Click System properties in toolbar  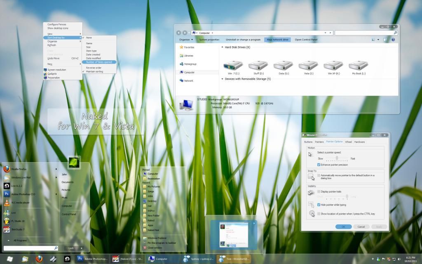pyautogui.click(x=209, y=40)
